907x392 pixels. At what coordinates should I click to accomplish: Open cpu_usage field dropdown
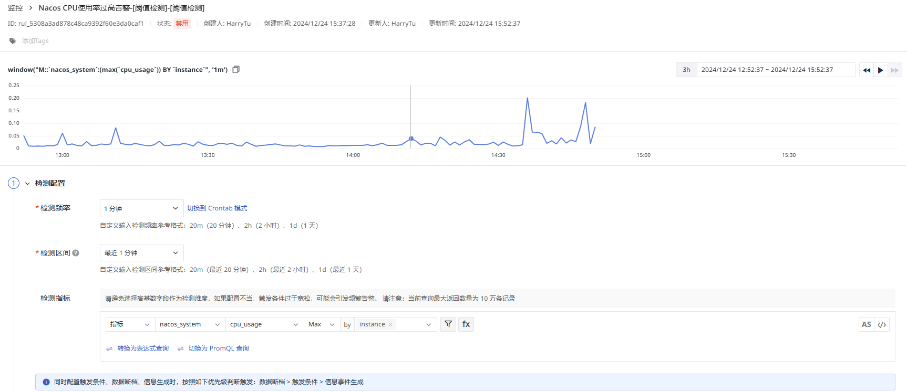[x=265, y=324]
